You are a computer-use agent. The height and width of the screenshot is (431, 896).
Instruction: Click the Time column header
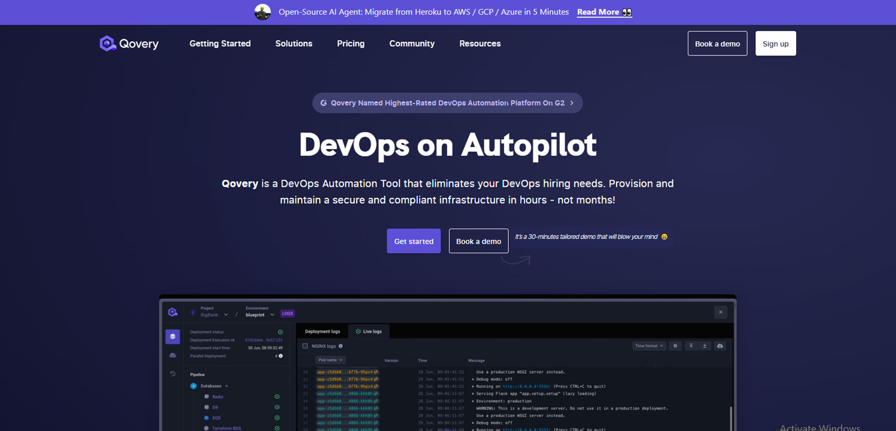(x=422, y=360)
